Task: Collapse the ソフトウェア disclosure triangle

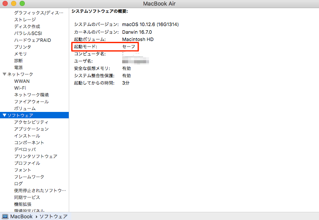Action: coord(4,115)
